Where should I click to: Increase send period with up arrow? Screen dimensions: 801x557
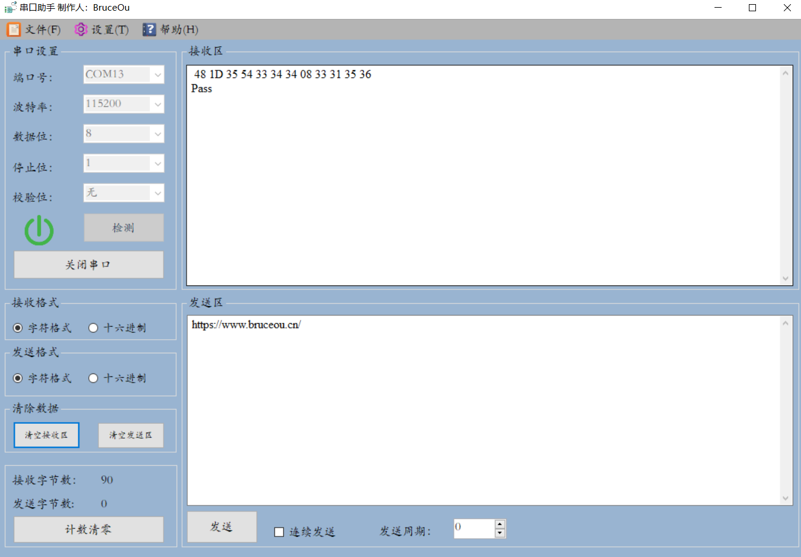500,524
